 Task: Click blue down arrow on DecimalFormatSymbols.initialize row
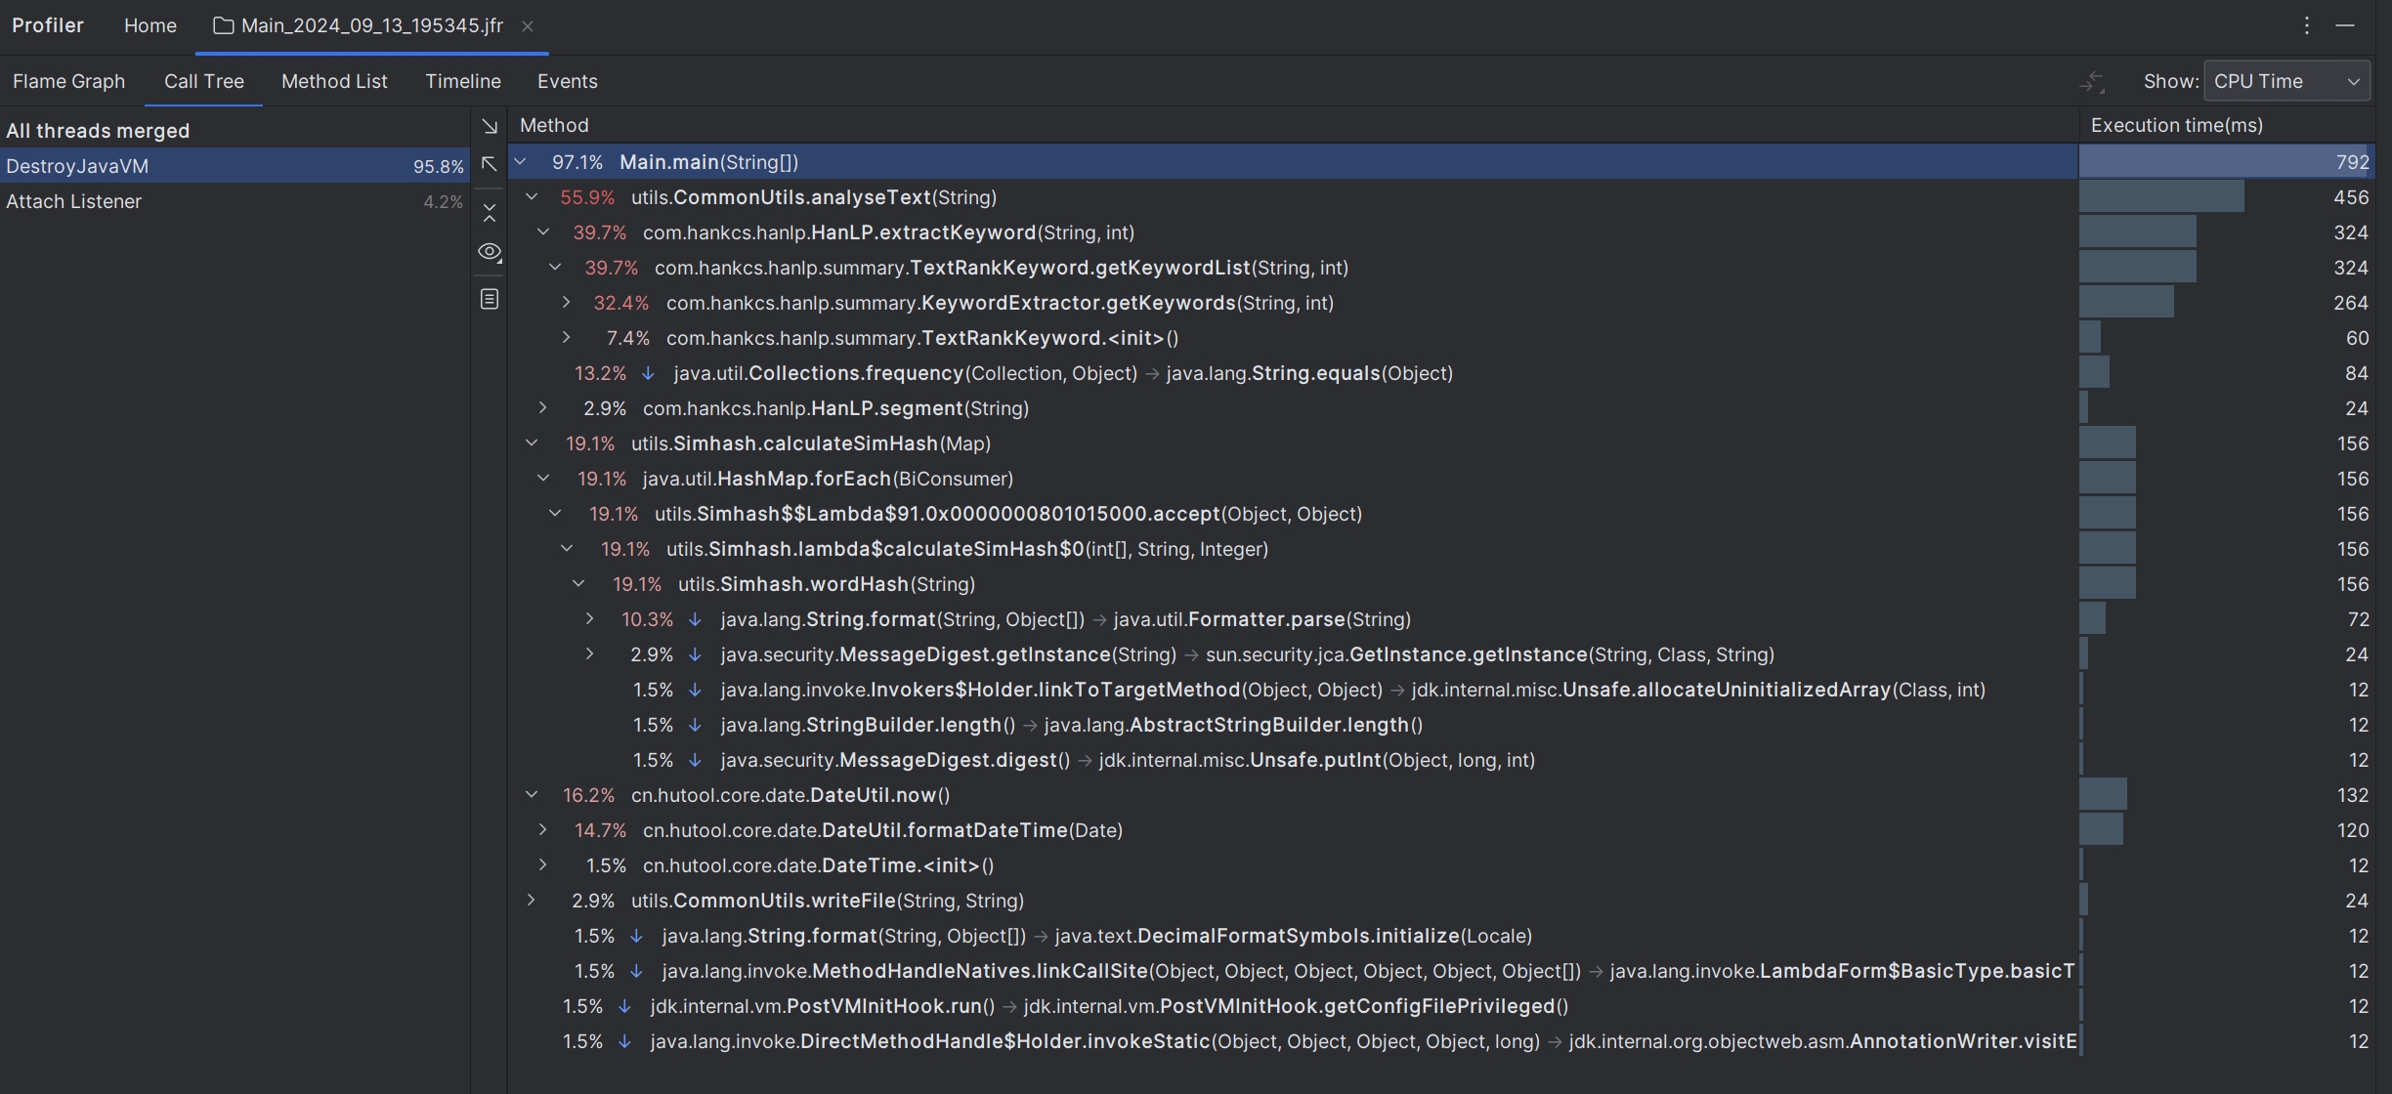pyautogui.click(x=636, y=936)
